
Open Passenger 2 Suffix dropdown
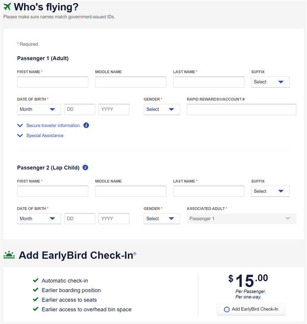(x=270, y=191)
